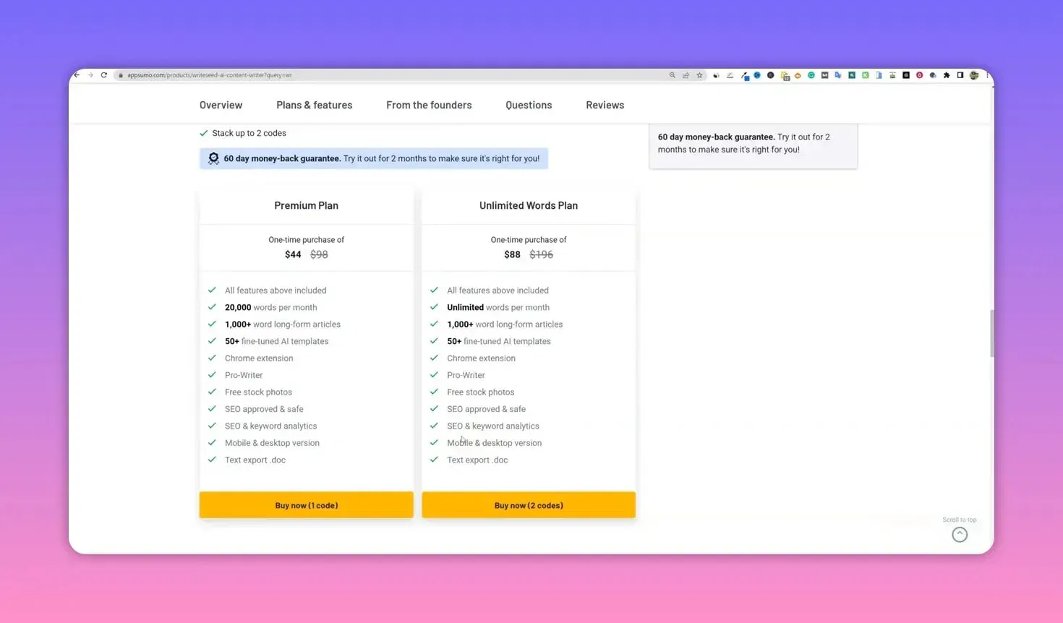Click the checkmark beside "Stack up to 2 codes"

[204, 133]
